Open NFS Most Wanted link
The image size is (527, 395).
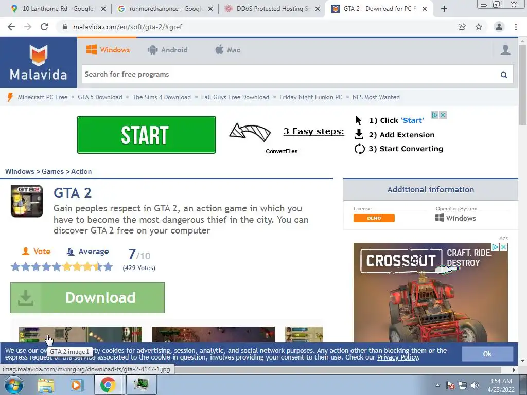(376, 97)
